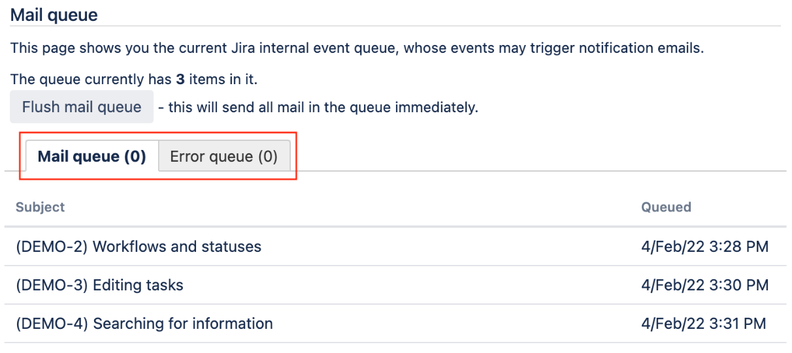Click the Flush mail queue button

[82, 107]
